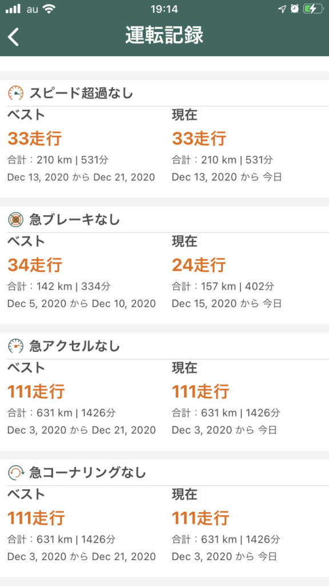The image size is (329, 586).
Task: Tap the brake icon beside 急ブレーキなし
Action: click(15, 220)
